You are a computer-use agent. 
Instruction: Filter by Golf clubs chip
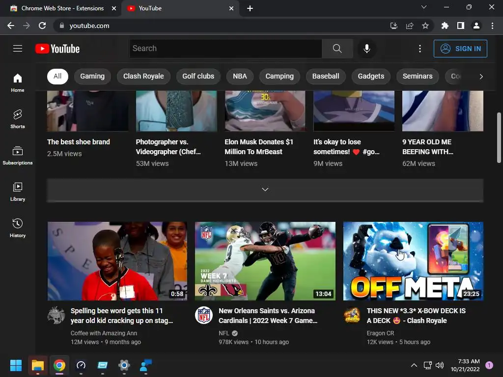tap(198, 76)
